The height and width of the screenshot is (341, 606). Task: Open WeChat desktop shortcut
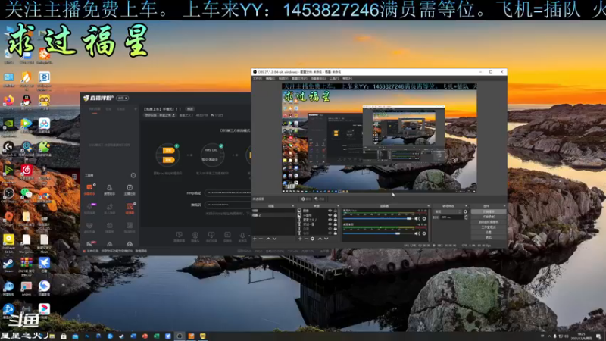click(x=27, y=194)
